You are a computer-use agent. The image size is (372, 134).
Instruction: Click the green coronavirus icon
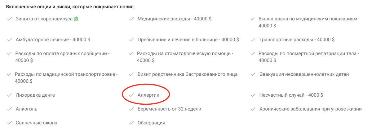(76, 19)
